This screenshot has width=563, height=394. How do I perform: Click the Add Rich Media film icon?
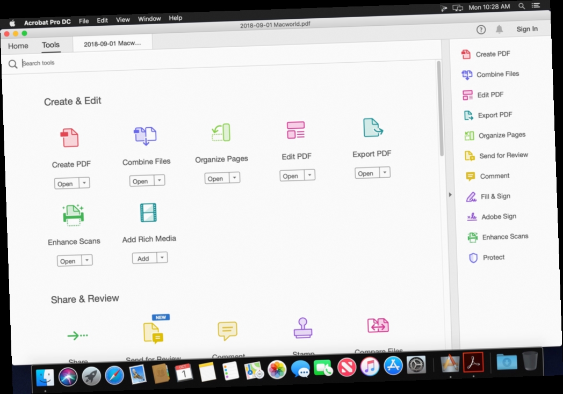(148, 213)
